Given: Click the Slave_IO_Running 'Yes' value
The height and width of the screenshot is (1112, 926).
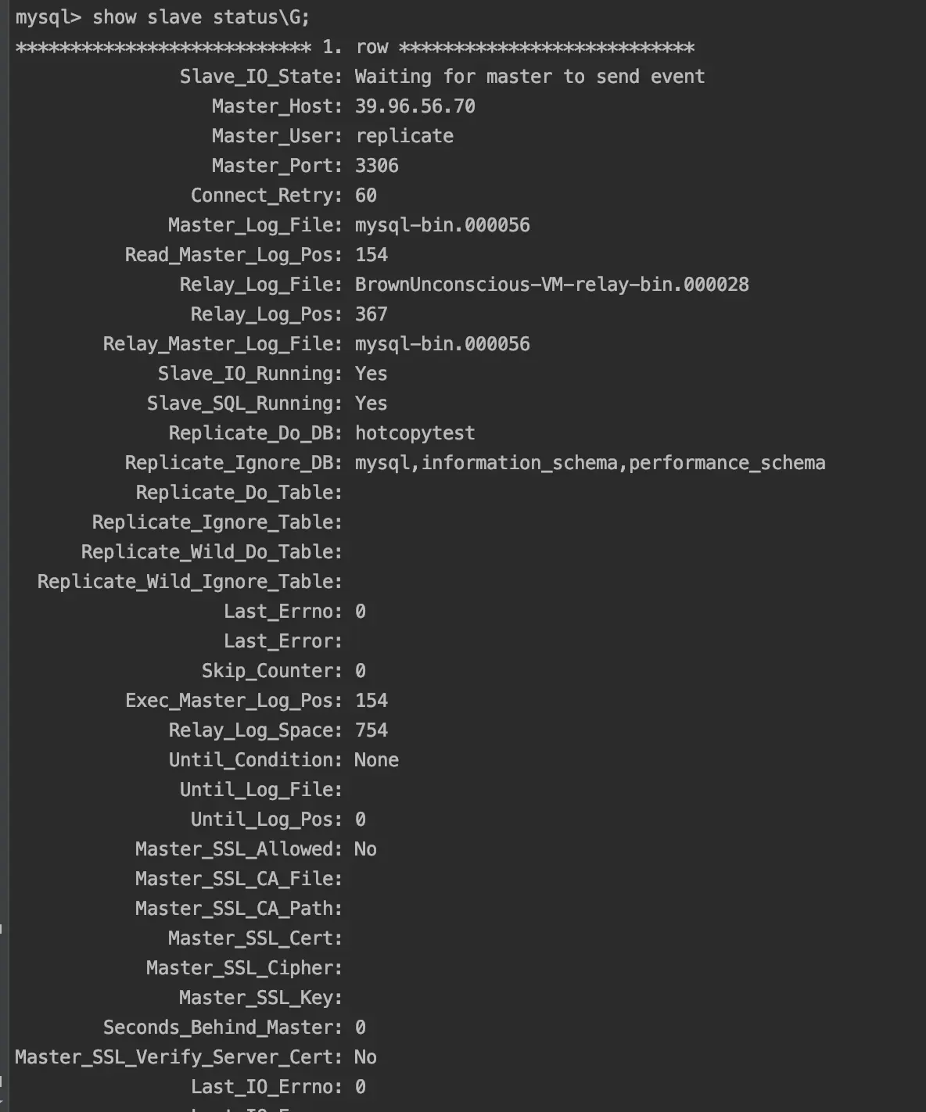Looking at the screenshot, I should click(371, 374).
